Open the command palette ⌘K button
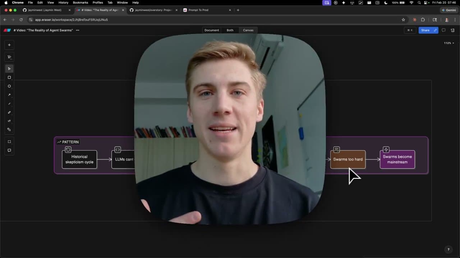The image size is (460, 258). 410,30
